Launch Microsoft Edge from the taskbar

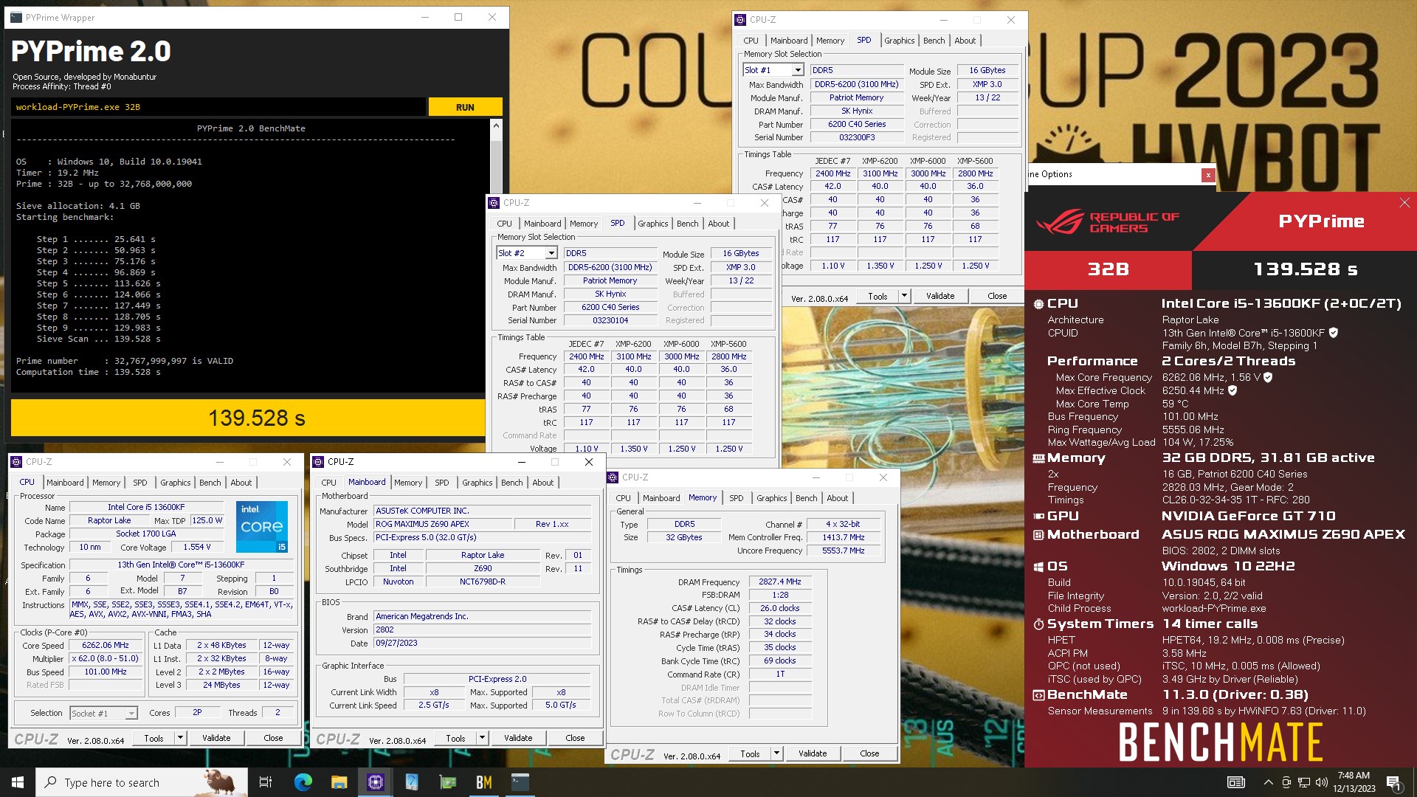pyautogui.click(x=303, y=782)
